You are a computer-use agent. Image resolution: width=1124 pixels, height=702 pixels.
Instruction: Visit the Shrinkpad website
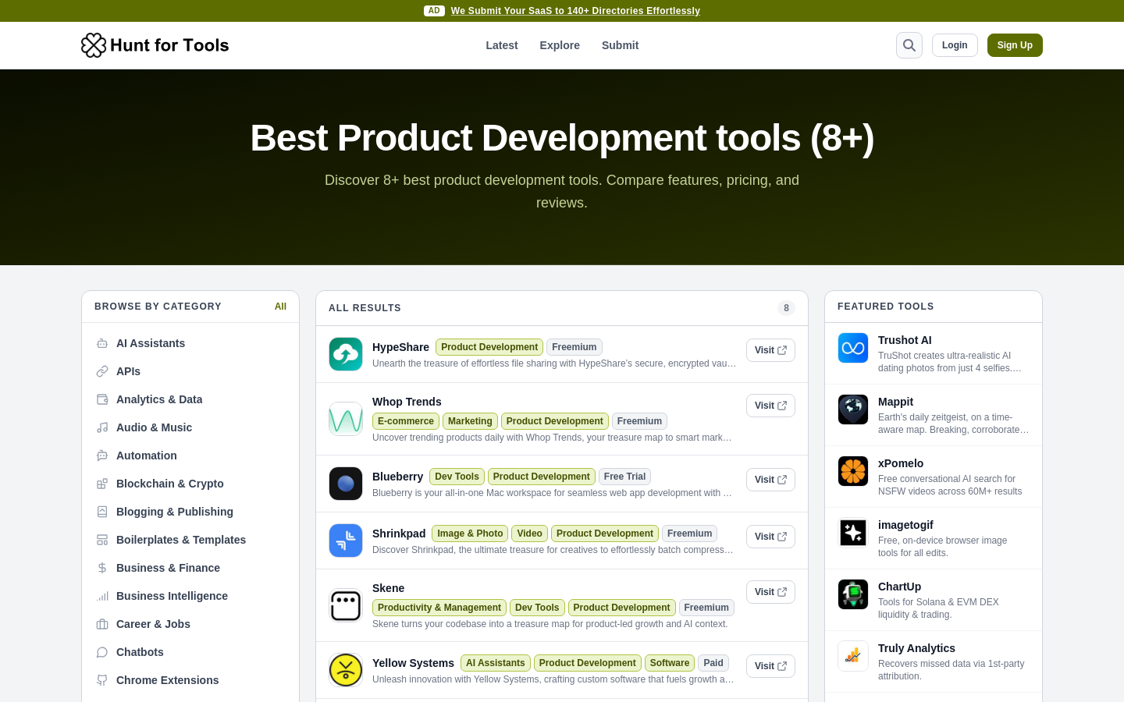point(770,537)
